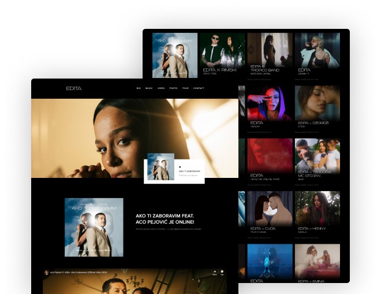Select the Edita x Teodora MC Stojan video
The height and width of the screenshot is (294, 381).
coord(317,160)
